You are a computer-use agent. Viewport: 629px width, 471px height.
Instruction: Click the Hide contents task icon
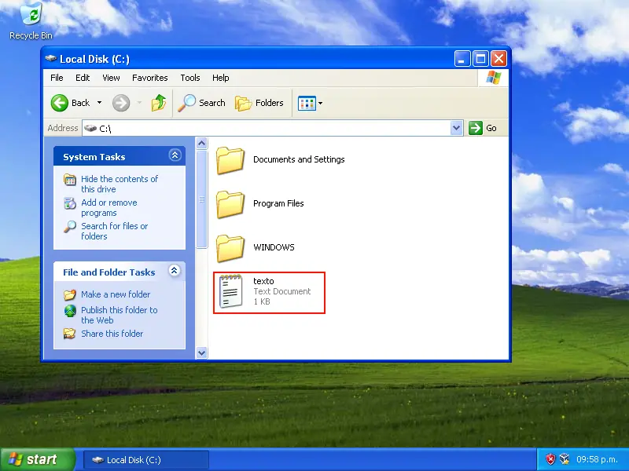pyautogui.click(x=70, y=180)
